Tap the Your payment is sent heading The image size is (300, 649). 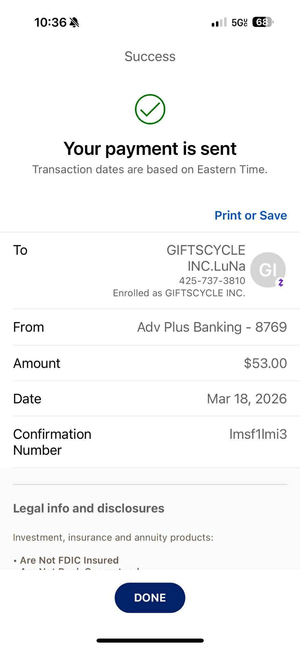pos(150,148)
